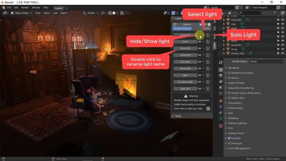Image resolution: width=286 pixels, height=161 pixels.
Task: Click the outliner search field
Action: [x=249, y=13]
